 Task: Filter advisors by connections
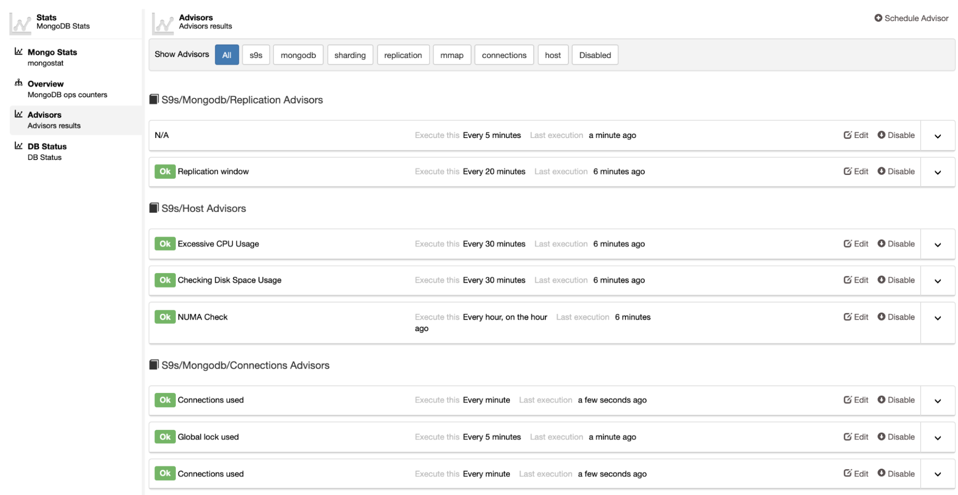pyautogui.click(x=504, y=55)
